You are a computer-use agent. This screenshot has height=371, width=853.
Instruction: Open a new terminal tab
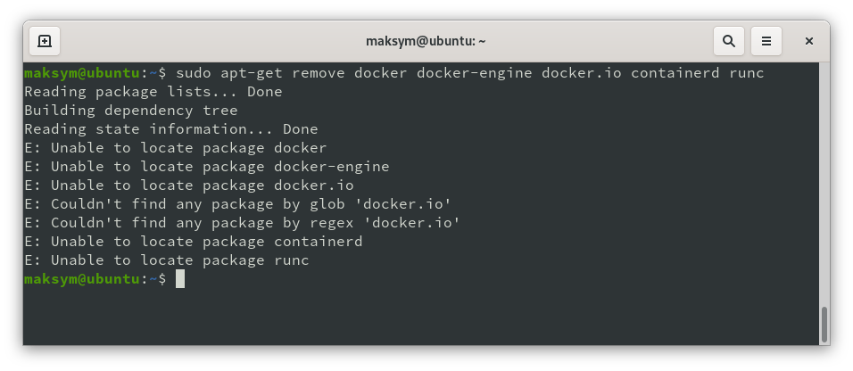click(x=45, y=41)
